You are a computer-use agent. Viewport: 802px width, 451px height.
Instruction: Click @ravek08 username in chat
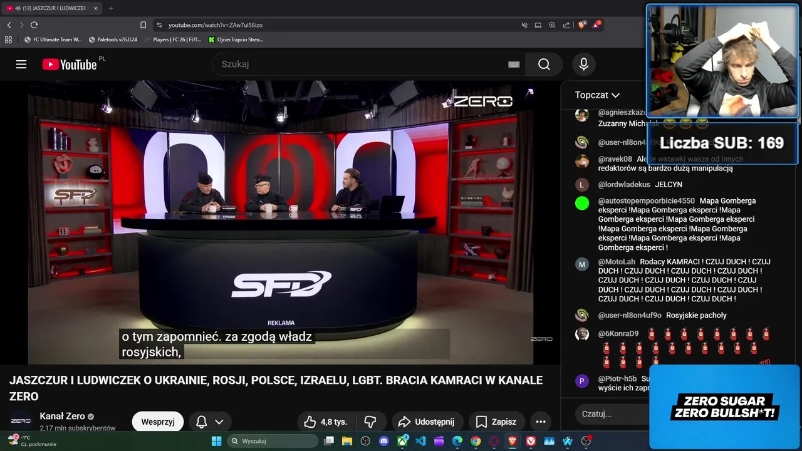point(615,159)
